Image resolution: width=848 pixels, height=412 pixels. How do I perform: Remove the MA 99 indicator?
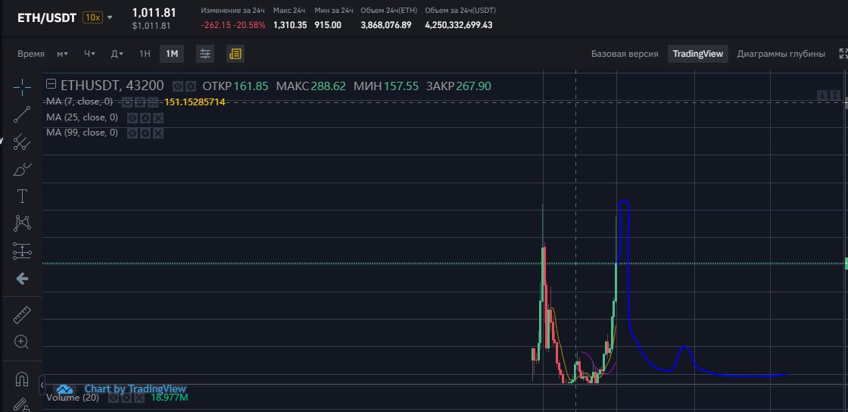[x=158, y=133]
